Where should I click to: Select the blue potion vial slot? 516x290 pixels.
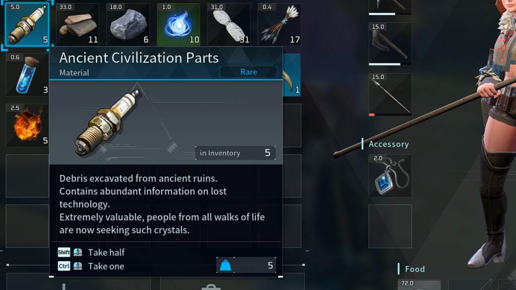click(x=27, y=75)
